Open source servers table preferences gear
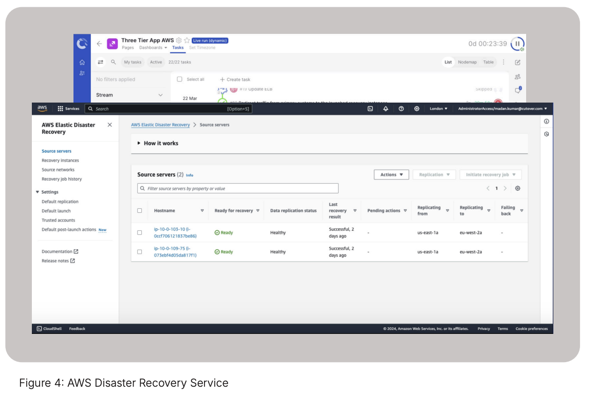 [x=518, y=188]
